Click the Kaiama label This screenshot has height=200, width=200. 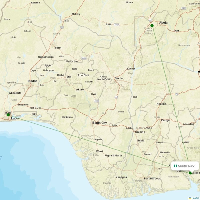(35, 3)
